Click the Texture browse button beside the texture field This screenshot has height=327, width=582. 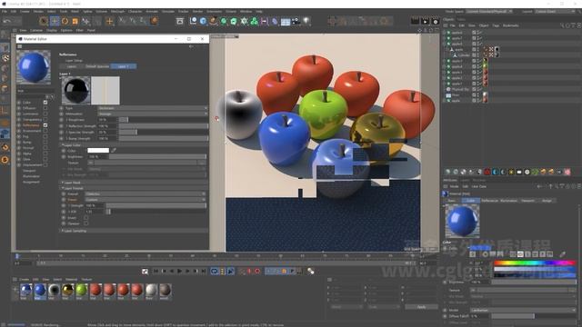point(202,163)
